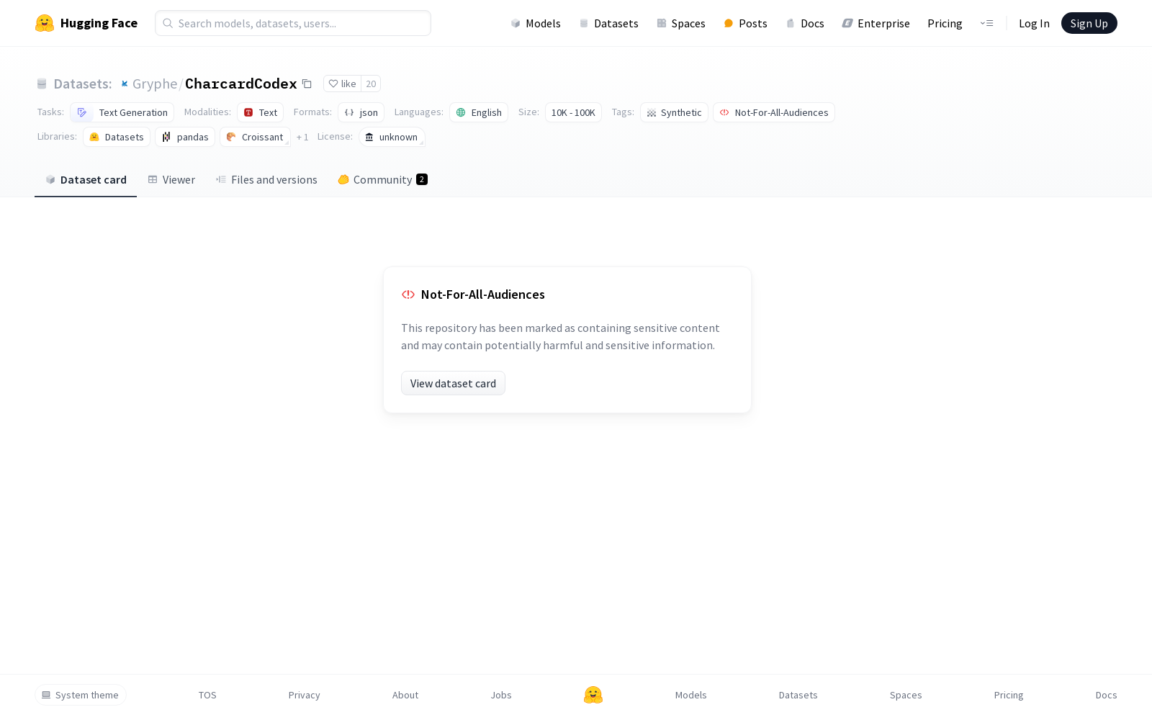The height and width of the screenshot is (720, 1152).
Task: Click the Synthetic tag icon
Action: click(652, 113)
